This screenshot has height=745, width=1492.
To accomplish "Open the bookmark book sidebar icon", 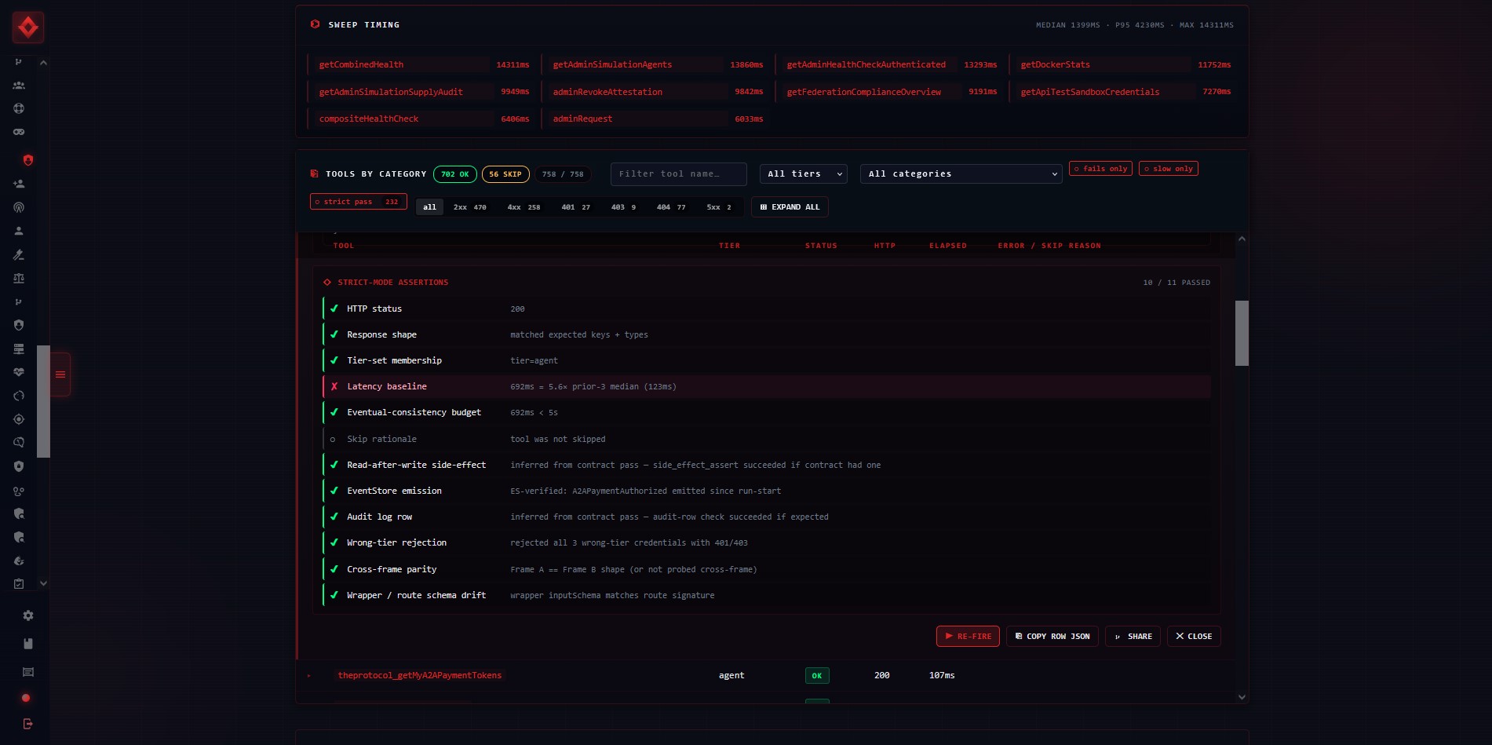I will (x=28, y=644).
